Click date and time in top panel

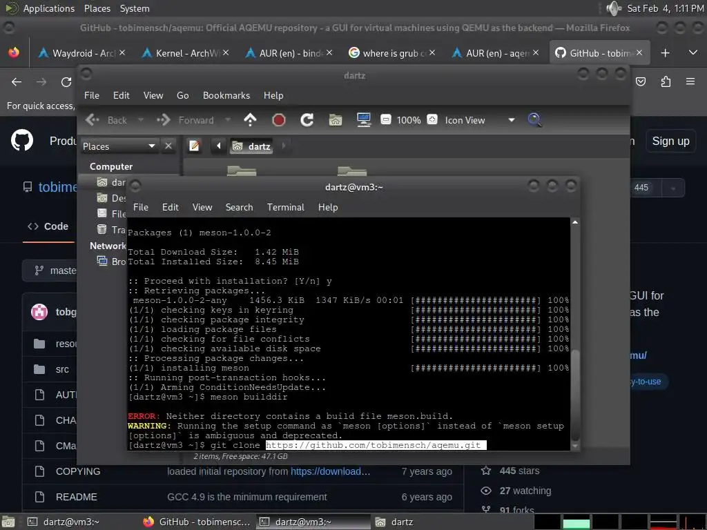coord(666,8)
